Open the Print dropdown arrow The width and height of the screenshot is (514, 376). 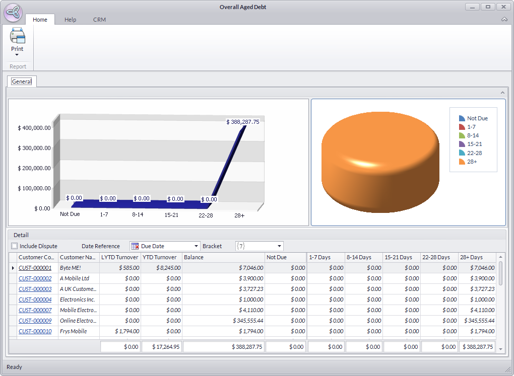pos(17,55)
